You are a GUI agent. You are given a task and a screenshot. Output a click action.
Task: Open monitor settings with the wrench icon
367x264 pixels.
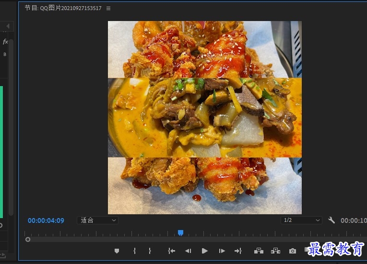coord(331,220)
